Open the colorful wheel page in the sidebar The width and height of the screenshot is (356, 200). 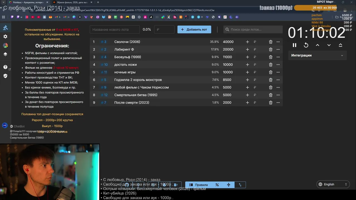pos(5,45)
